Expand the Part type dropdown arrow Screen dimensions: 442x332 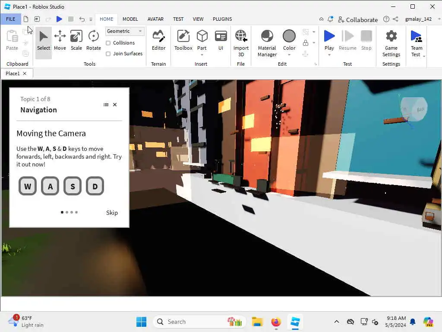[202, 55]
